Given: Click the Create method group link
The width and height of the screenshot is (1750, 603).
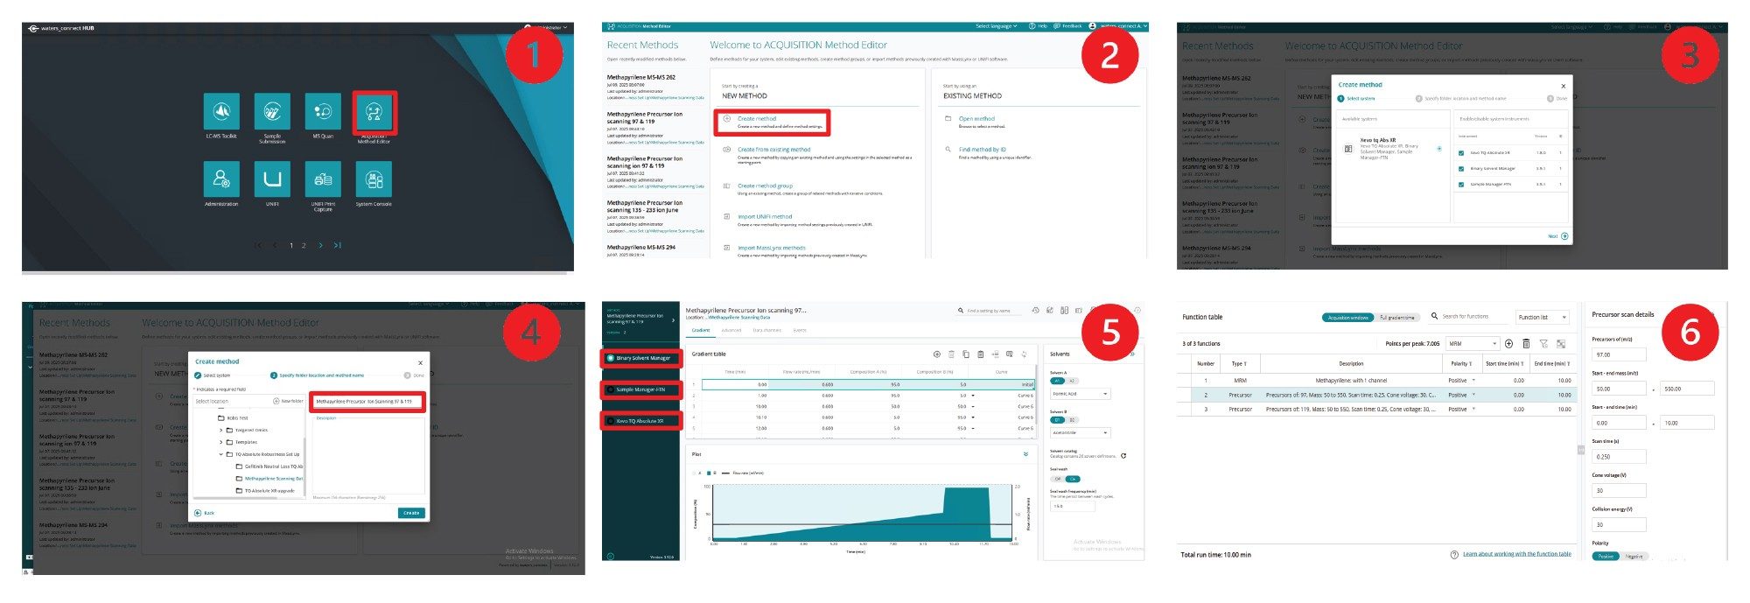Looking at the screenshot, I should pos(765,186).
